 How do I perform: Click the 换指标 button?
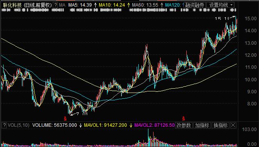pos(220,125)
